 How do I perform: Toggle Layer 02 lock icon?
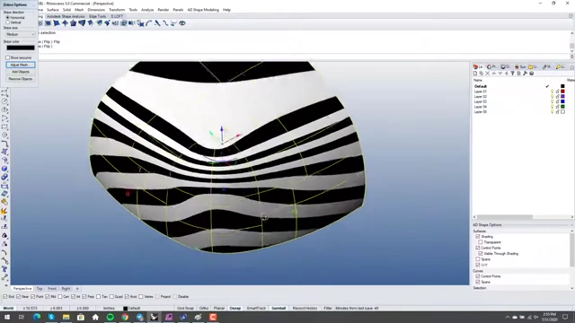point(557,97)
